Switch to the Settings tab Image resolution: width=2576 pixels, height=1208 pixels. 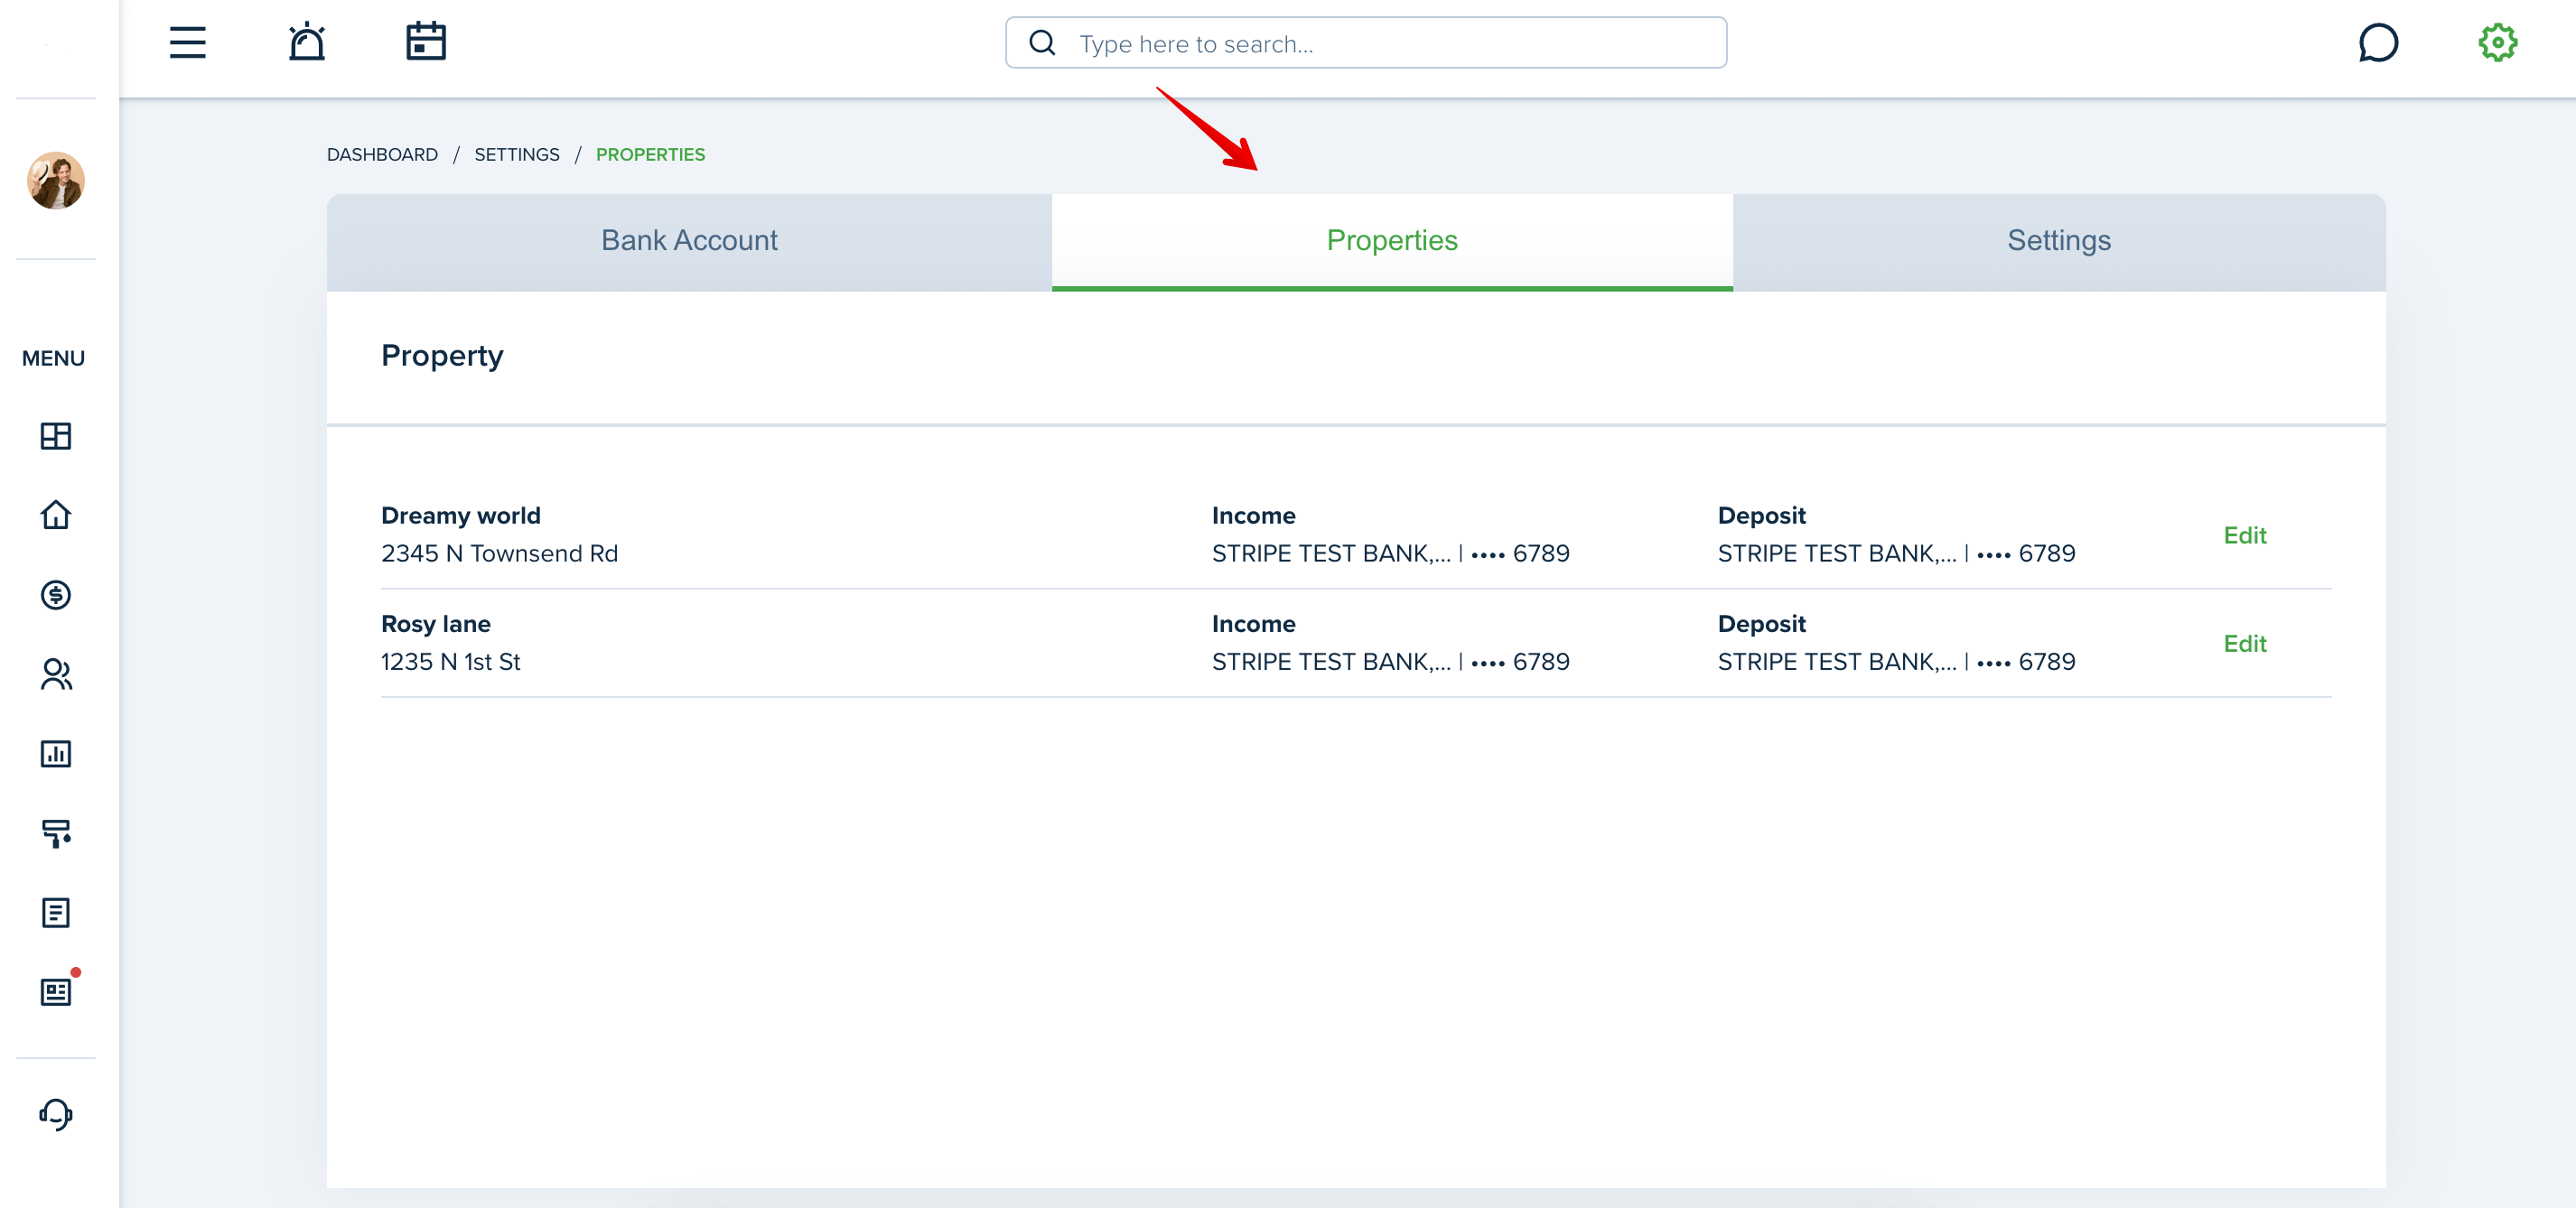2059,242
